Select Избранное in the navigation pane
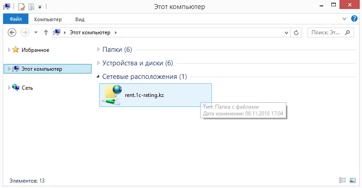The image size is (362, 188). [35, 50]
